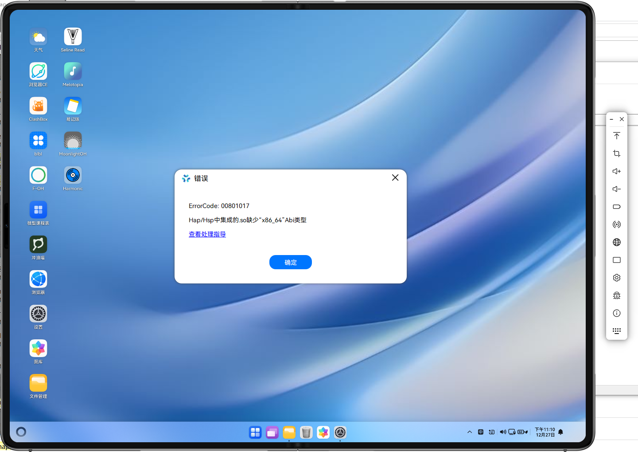
Task: Launch ClashBox from the desktop
Action: pos(38,106)
